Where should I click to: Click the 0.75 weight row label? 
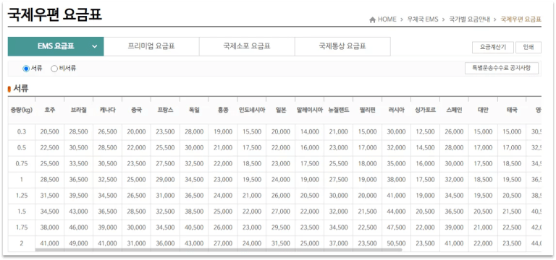tap(21, 164)
